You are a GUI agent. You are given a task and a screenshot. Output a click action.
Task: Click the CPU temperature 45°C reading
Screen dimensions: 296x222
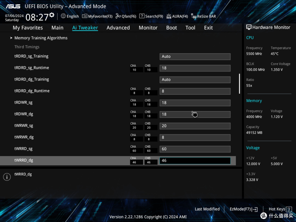274,54
